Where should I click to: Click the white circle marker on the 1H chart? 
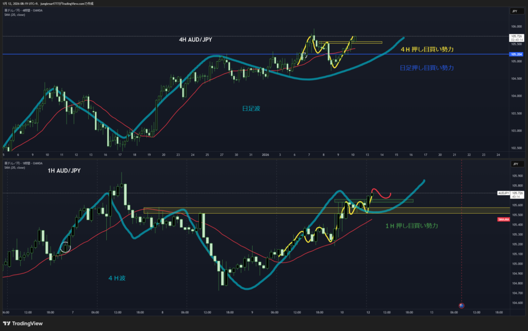click(x=65, y=248)
